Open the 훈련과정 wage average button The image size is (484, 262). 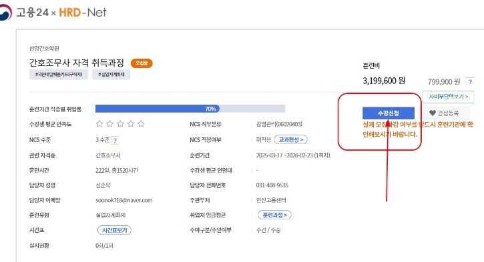275,215
